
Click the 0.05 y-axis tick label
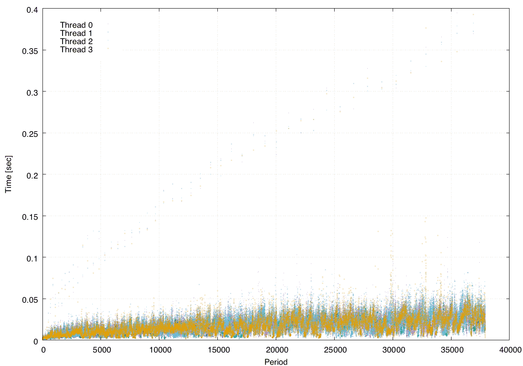30,299
